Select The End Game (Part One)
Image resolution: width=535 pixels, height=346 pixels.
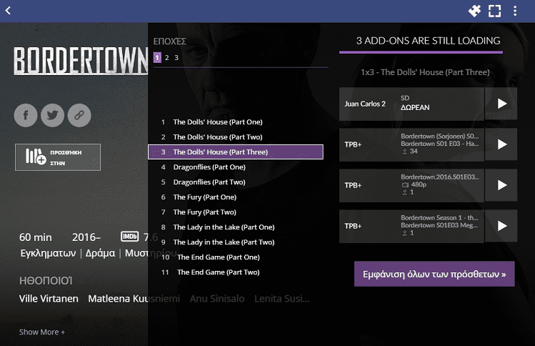236,257
